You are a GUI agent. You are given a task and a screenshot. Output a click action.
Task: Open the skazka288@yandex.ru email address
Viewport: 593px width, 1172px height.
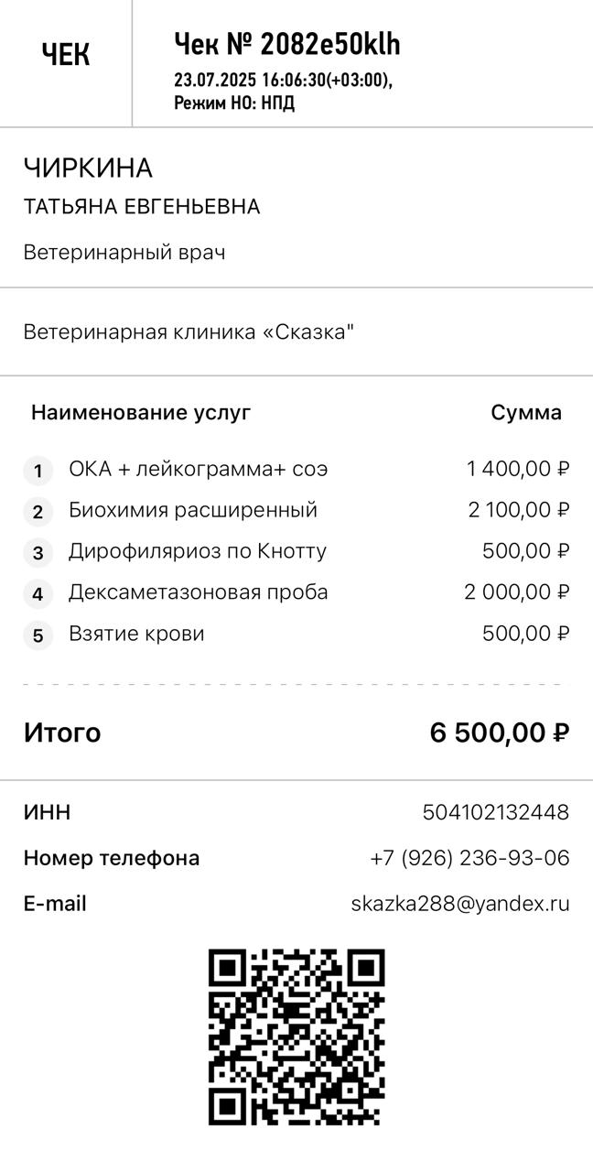click(x=459, y=904)
